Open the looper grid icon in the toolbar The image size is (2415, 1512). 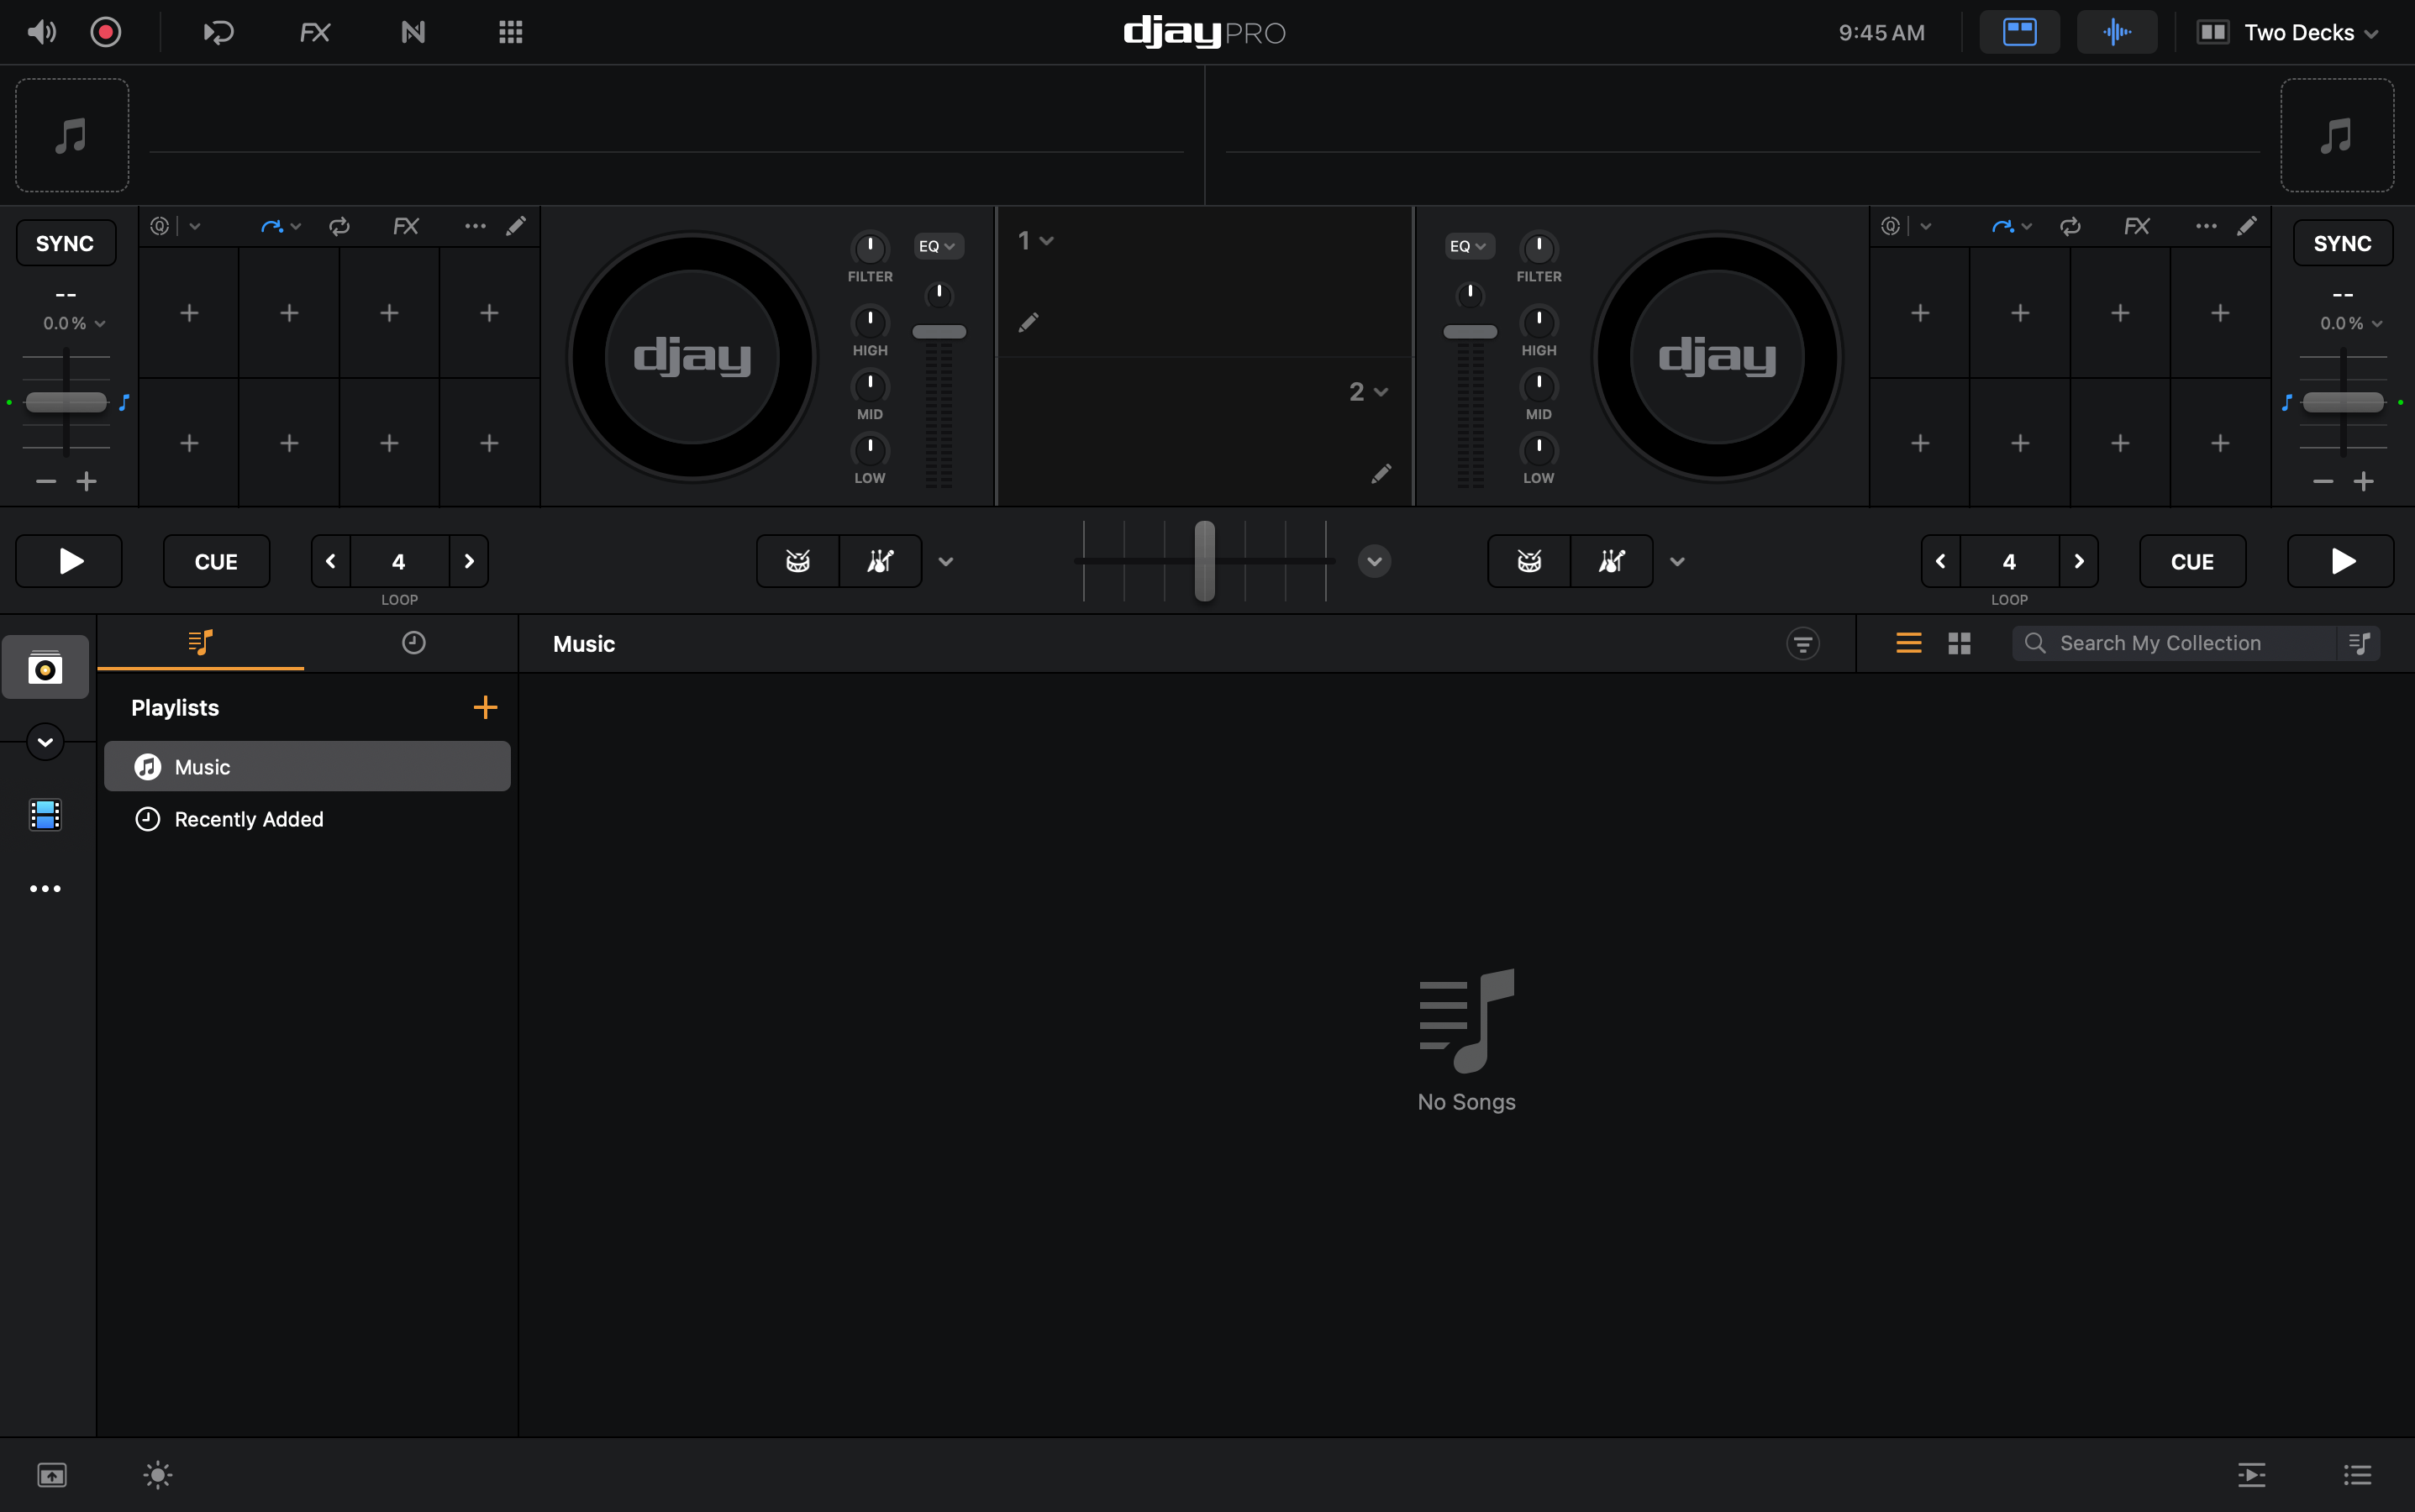click(509, 31)
